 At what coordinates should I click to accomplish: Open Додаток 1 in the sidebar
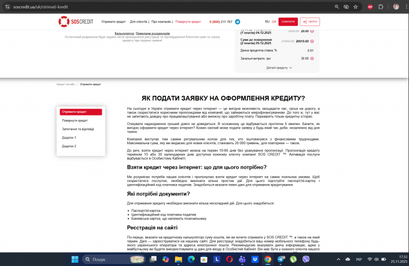point(69,138)
